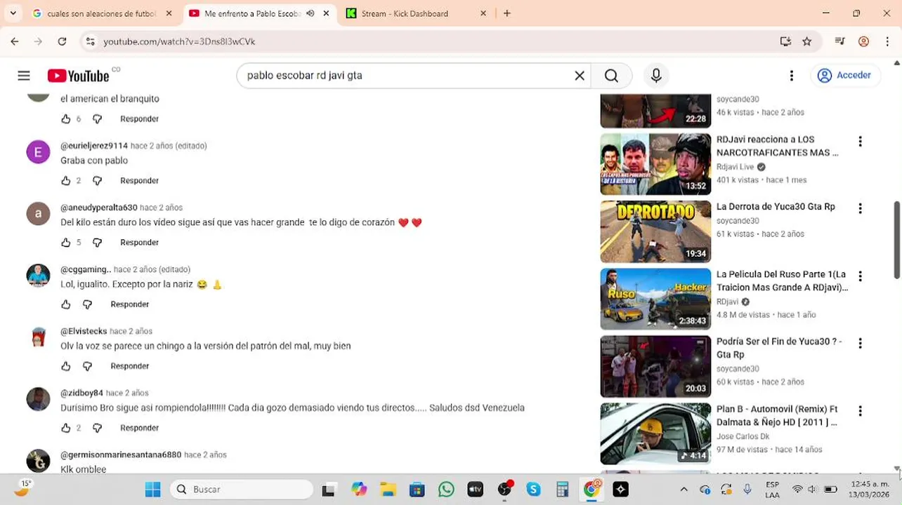Open options for 'RDJavi reacciona a LOS NARCOTRAFICANTES'
The height and width of the screenshot is (505, 902).
click(x=860, y=142)
